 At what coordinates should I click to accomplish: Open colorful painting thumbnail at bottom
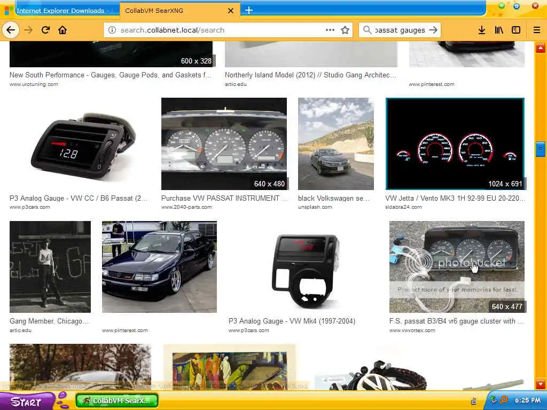[x=230, y=367]
